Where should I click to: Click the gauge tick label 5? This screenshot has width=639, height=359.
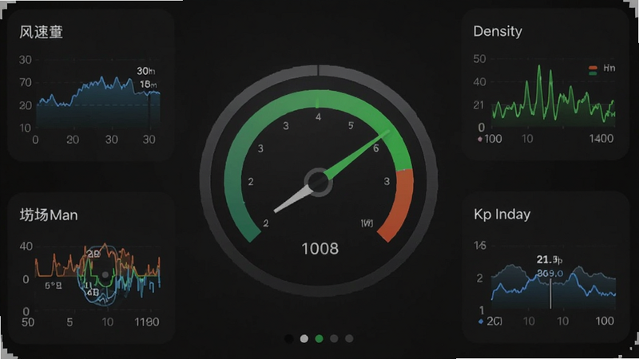pyautogui.click(x=351, y=126)
